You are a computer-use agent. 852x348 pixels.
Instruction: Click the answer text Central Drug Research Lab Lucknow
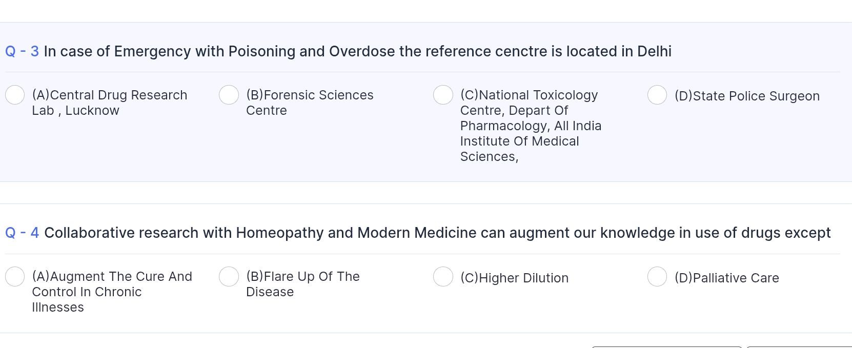[109, 103]
